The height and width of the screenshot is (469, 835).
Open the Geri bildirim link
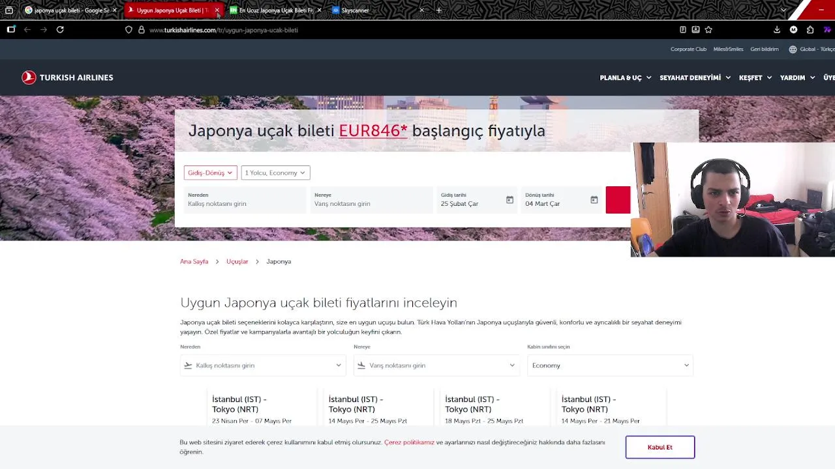pyautogui.click(x=765, y=49)
